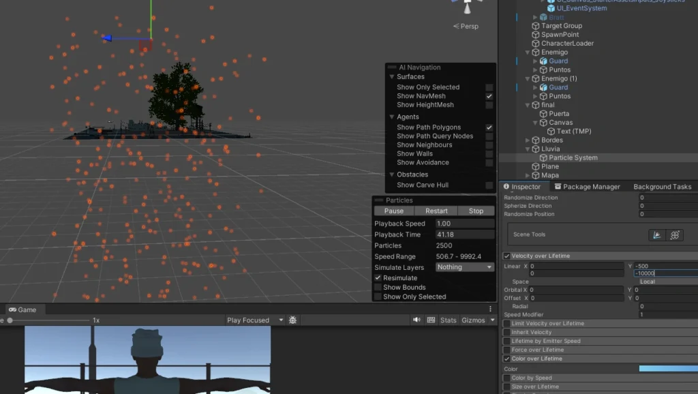Click the bug-shaped frame debugger icon
The height and width of the screenshot is (394, 698).
(x=293, y=320)
